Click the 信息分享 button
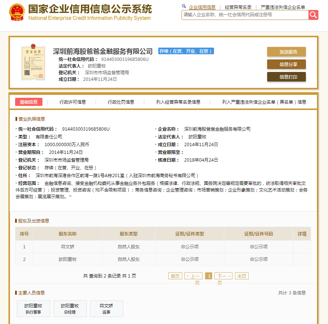The image size is (328, 324). coord(286,64)
